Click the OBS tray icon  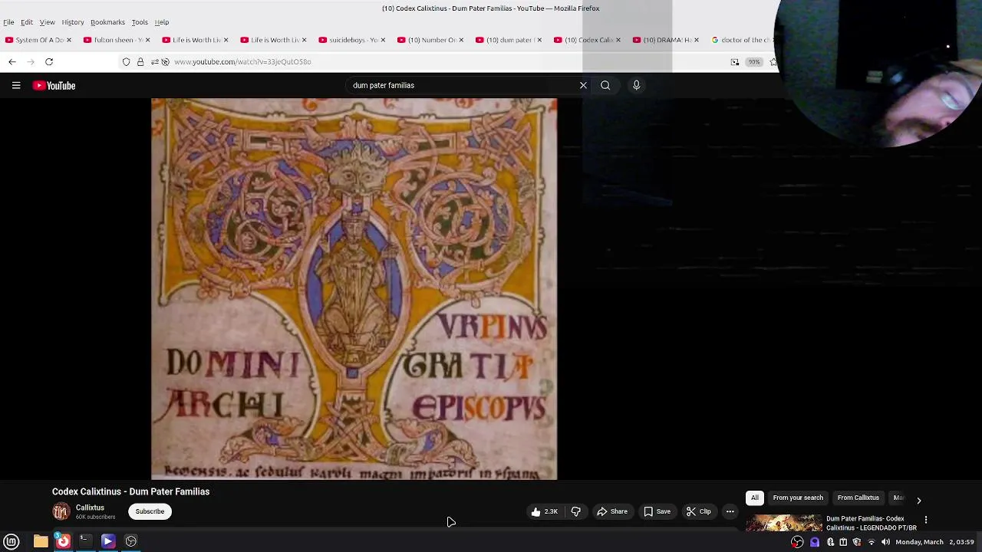coord(798,542)
